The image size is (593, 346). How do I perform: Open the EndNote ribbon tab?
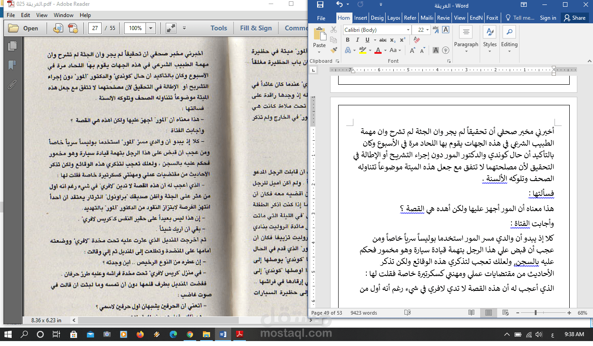click(476, 18)
